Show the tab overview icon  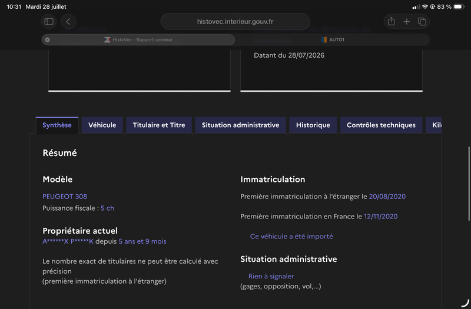click(x=422, y=22)
